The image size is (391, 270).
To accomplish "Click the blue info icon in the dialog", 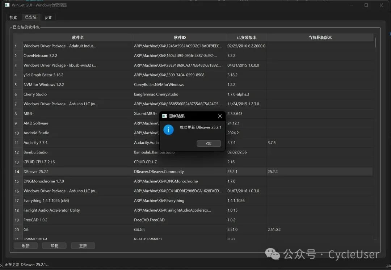I will (169, 130).
